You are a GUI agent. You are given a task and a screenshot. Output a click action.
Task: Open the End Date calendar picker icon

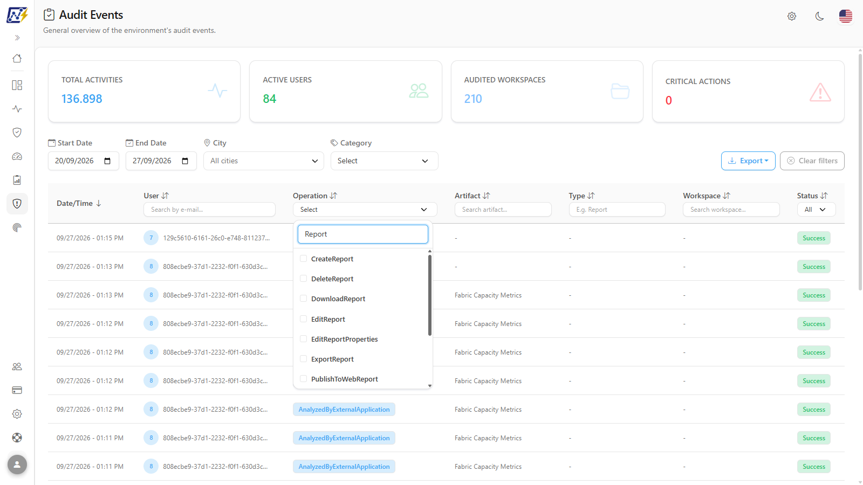(x=185, y=161)
